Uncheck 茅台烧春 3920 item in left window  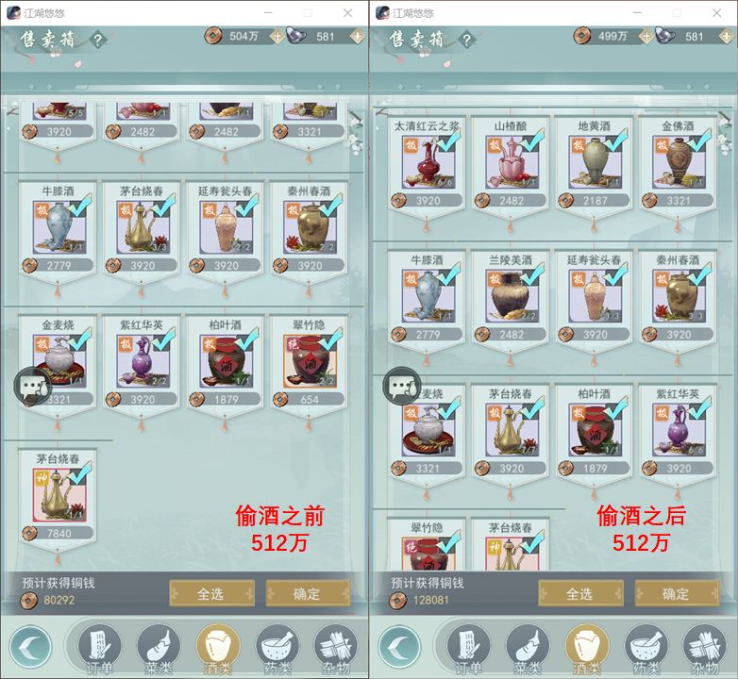[143, 228]
